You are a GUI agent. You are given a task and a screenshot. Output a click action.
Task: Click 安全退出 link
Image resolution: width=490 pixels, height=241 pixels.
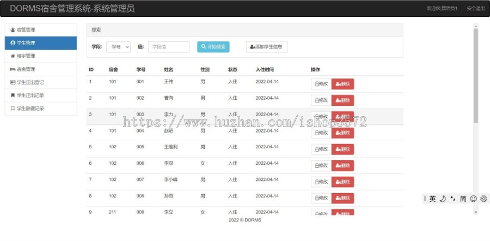476,8
